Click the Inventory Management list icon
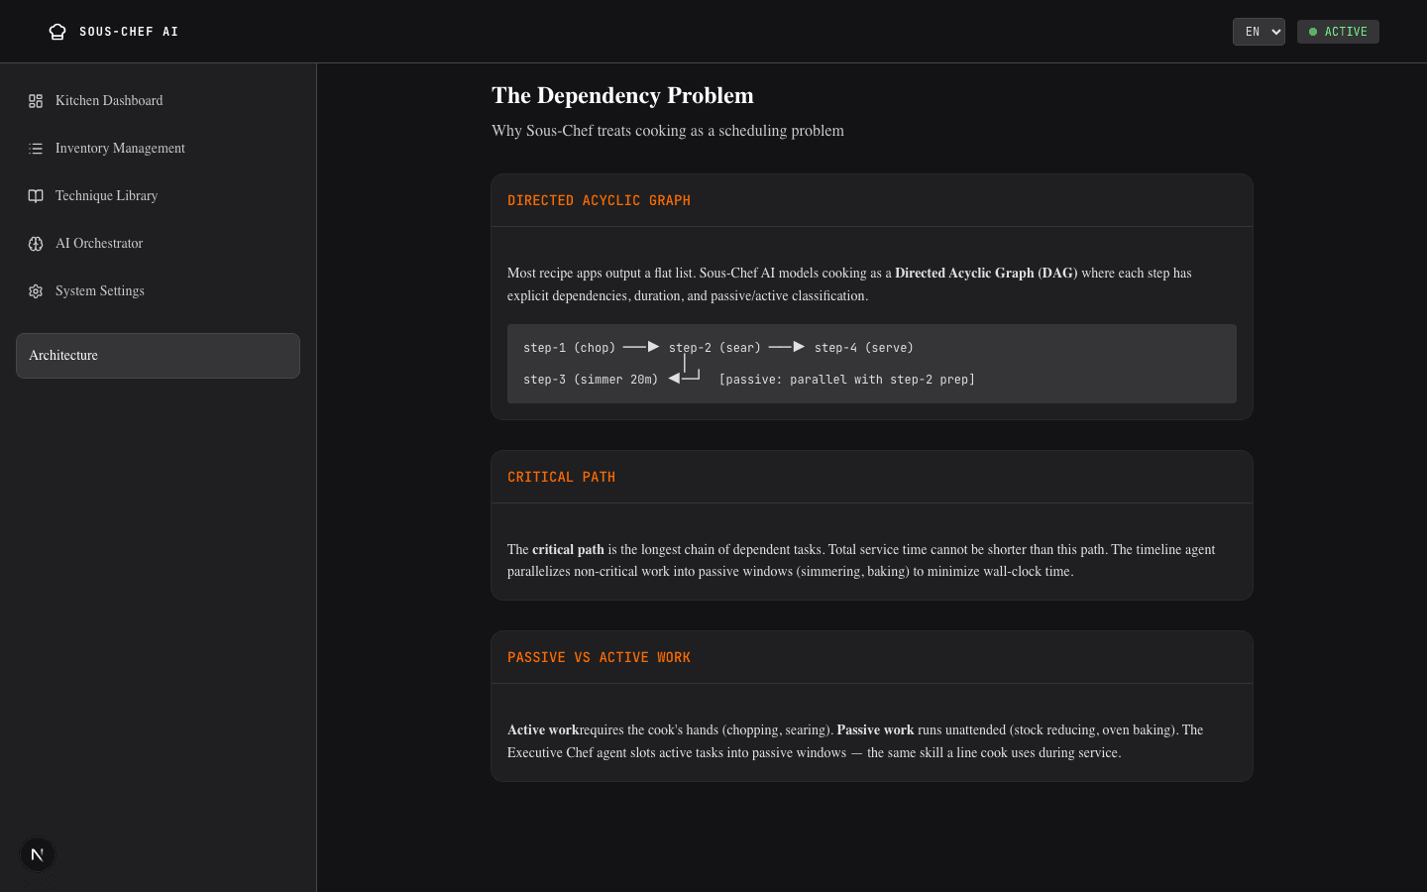Viewport: 1427px width, 892px height. [36, 149]
